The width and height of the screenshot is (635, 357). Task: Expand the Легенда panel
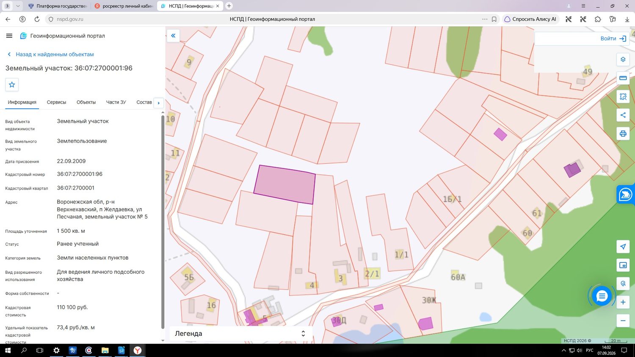point(240,333)
